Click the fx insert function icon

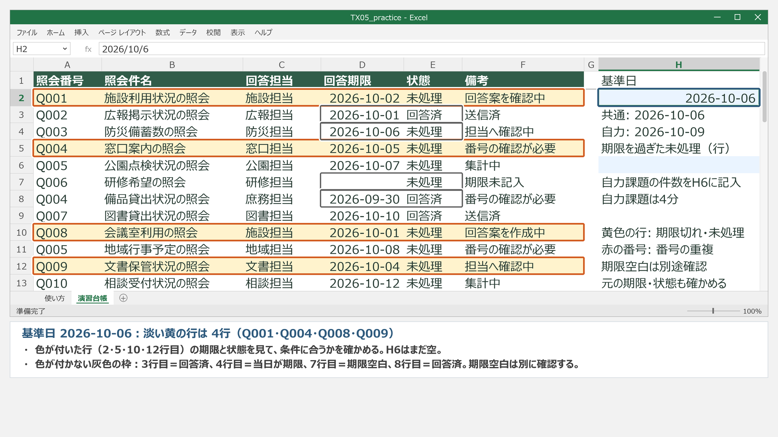point(88,49)
